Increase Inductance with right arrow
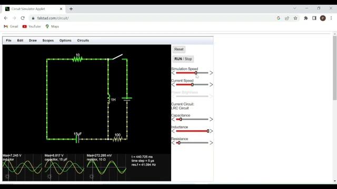Image resolution: width=337 pixels, height=189 pixels. tap(211, 131)
